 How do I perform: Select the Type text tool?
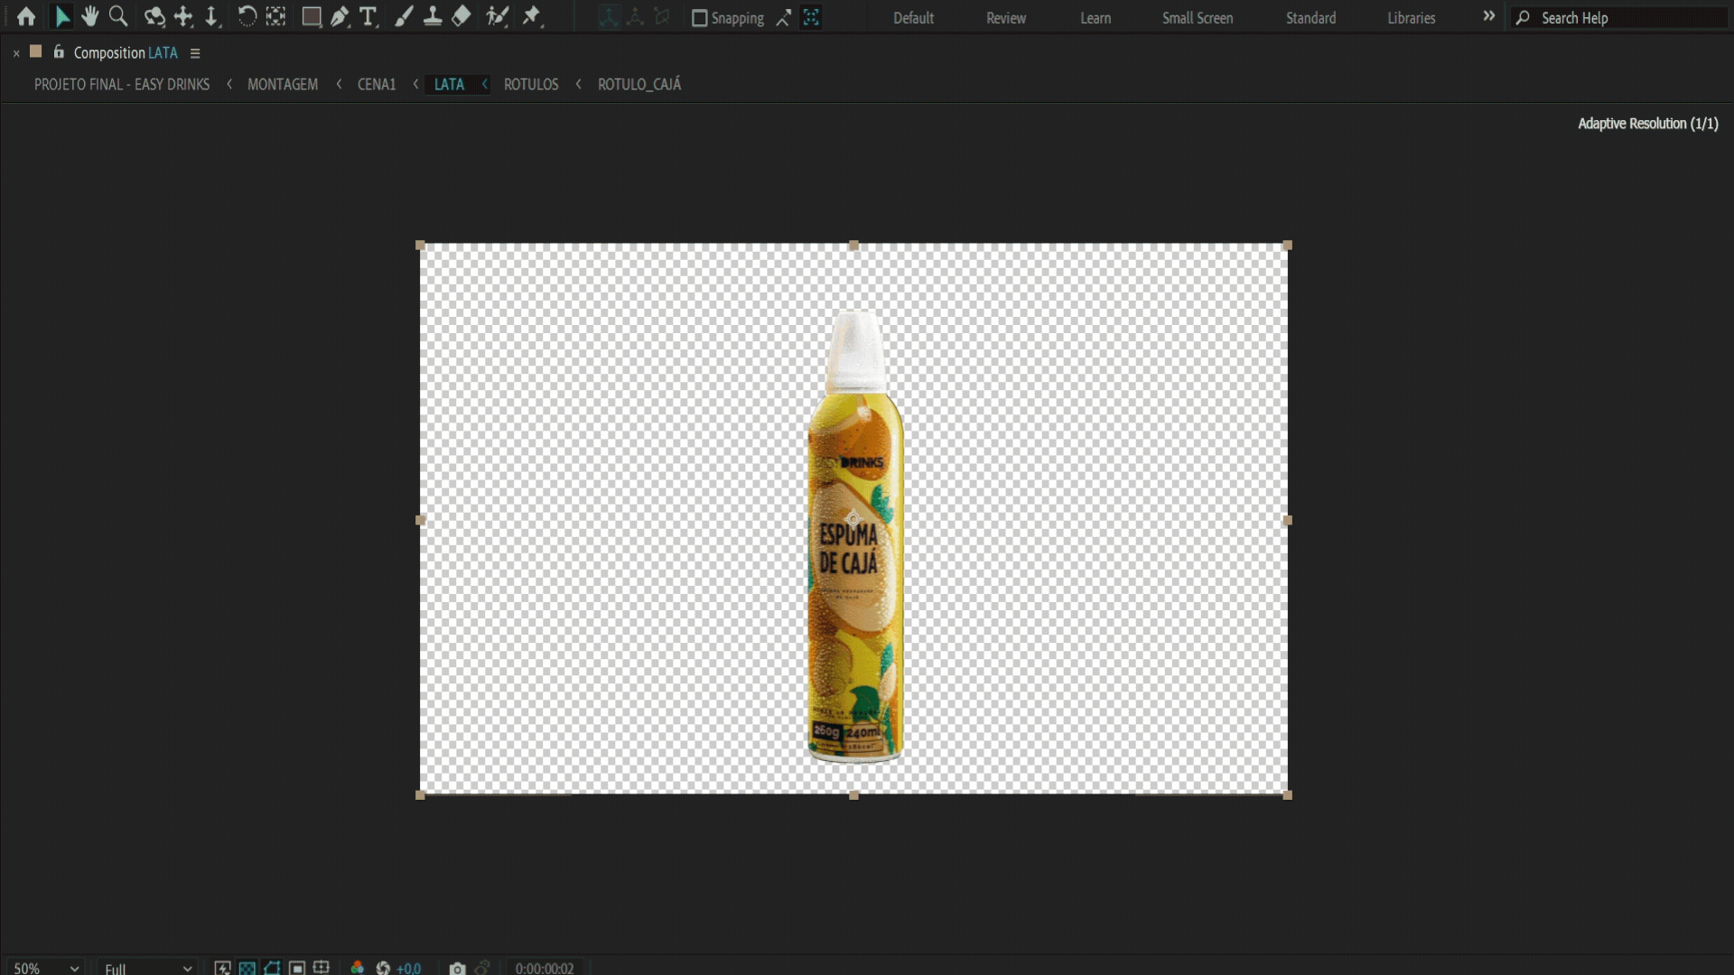[x=368, y=16]
